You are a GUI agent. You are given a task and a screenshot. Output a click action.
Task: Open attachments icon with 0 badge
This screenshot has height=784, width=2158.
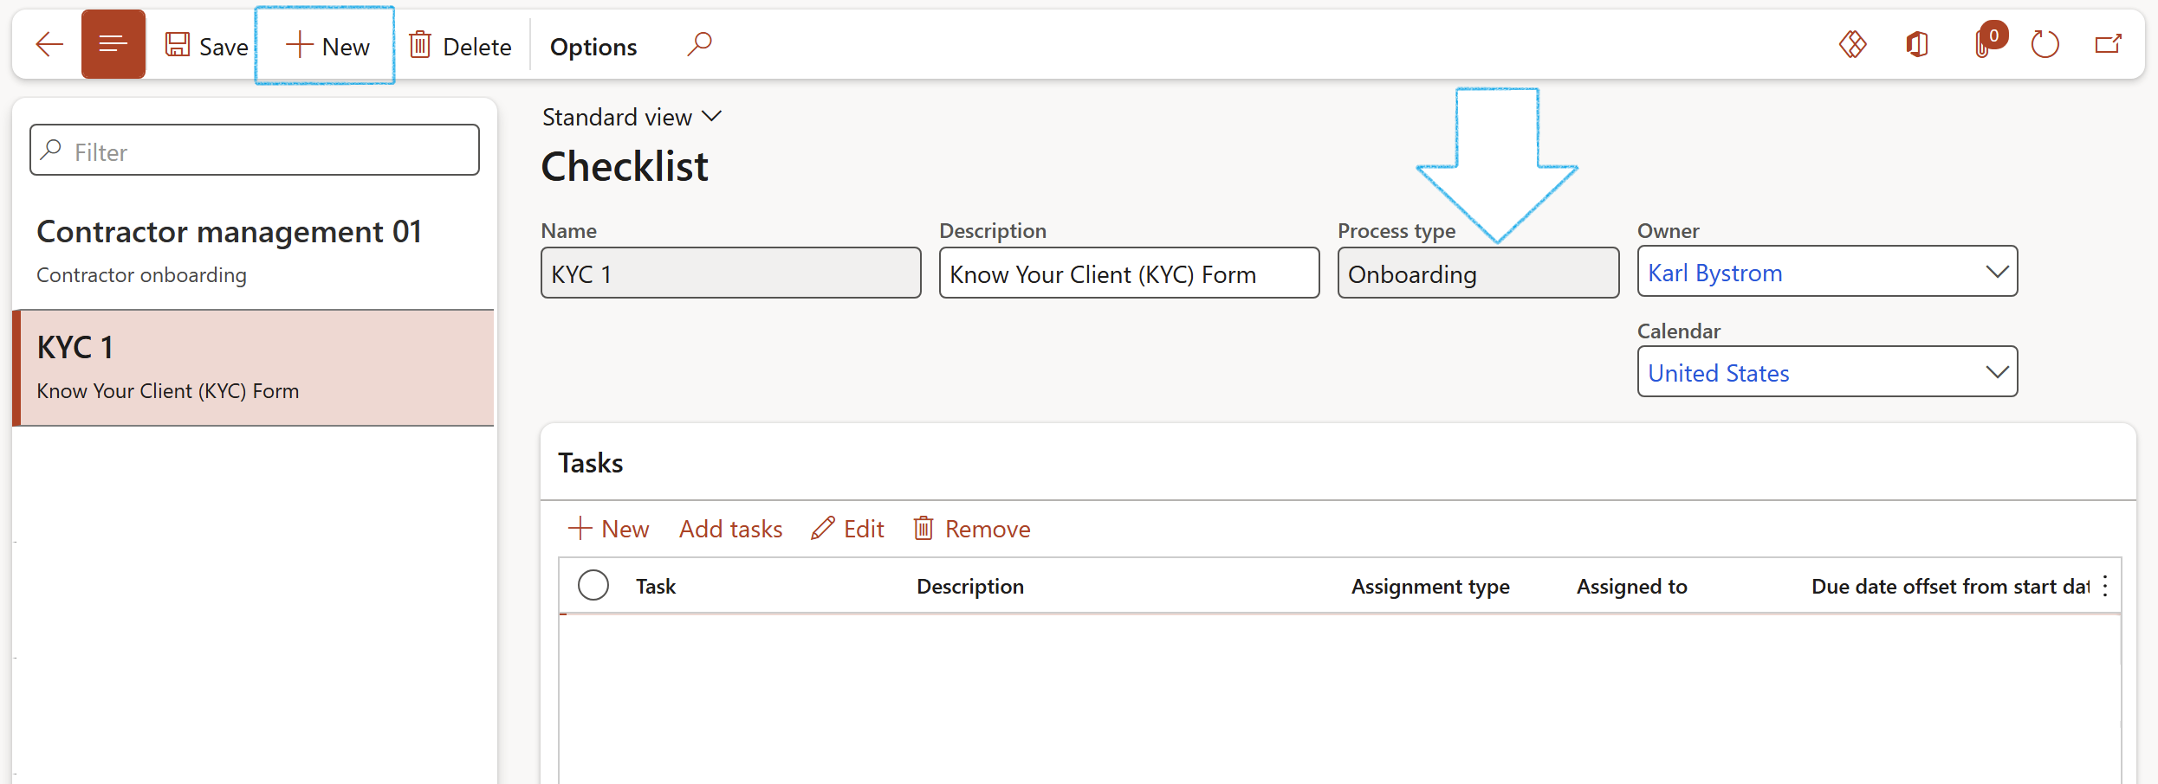click(x=1983, y=44)
